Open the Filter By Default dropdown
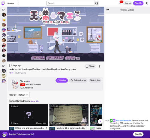Viewport: 150px width, 138px height. [23, 95]
